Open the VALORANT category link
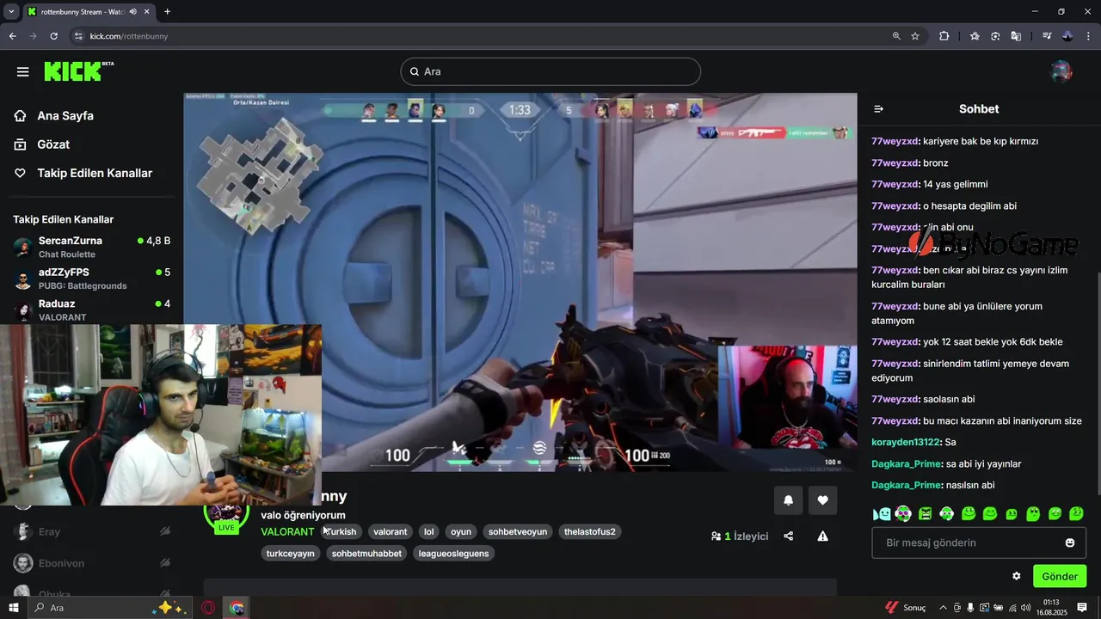The height and width of the screenshot is (619, 1101). pos(287,532)
